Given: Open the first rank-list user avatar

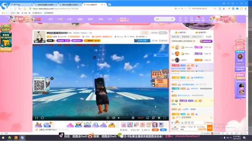Looking at the screenshot, I should tap(177, 47).
